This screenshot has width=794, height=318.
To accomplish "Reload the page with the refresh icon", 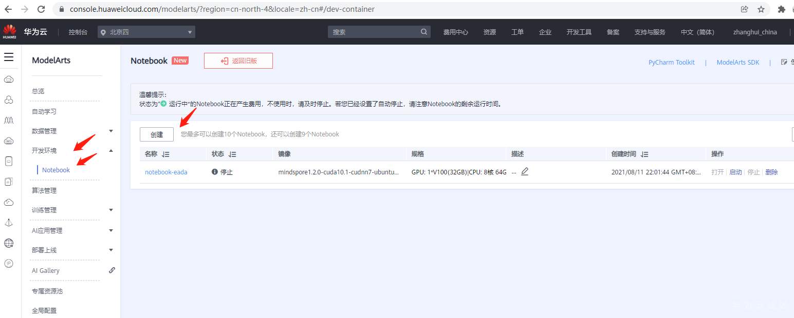I will click(x=41, y=9).
